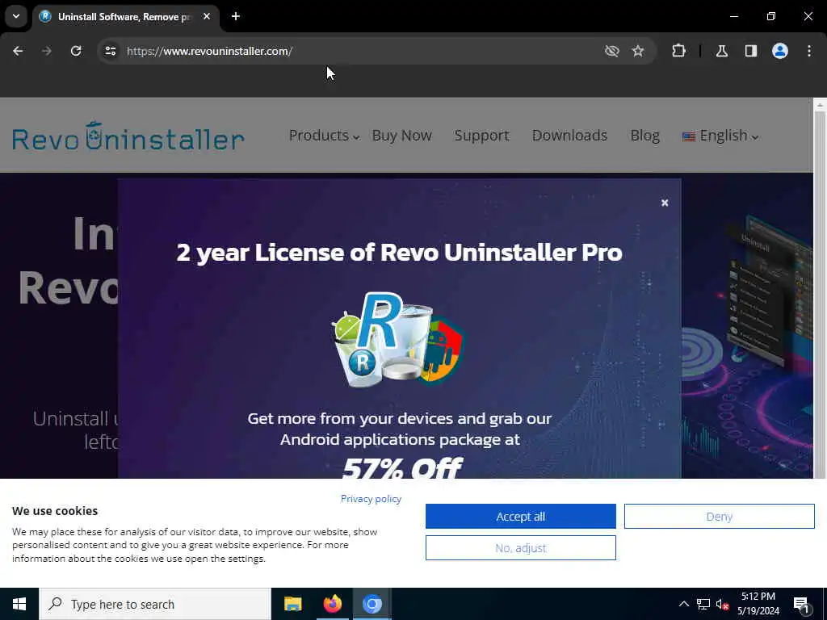
Task: Accept all cookies
Action: [x=521, y=516]
